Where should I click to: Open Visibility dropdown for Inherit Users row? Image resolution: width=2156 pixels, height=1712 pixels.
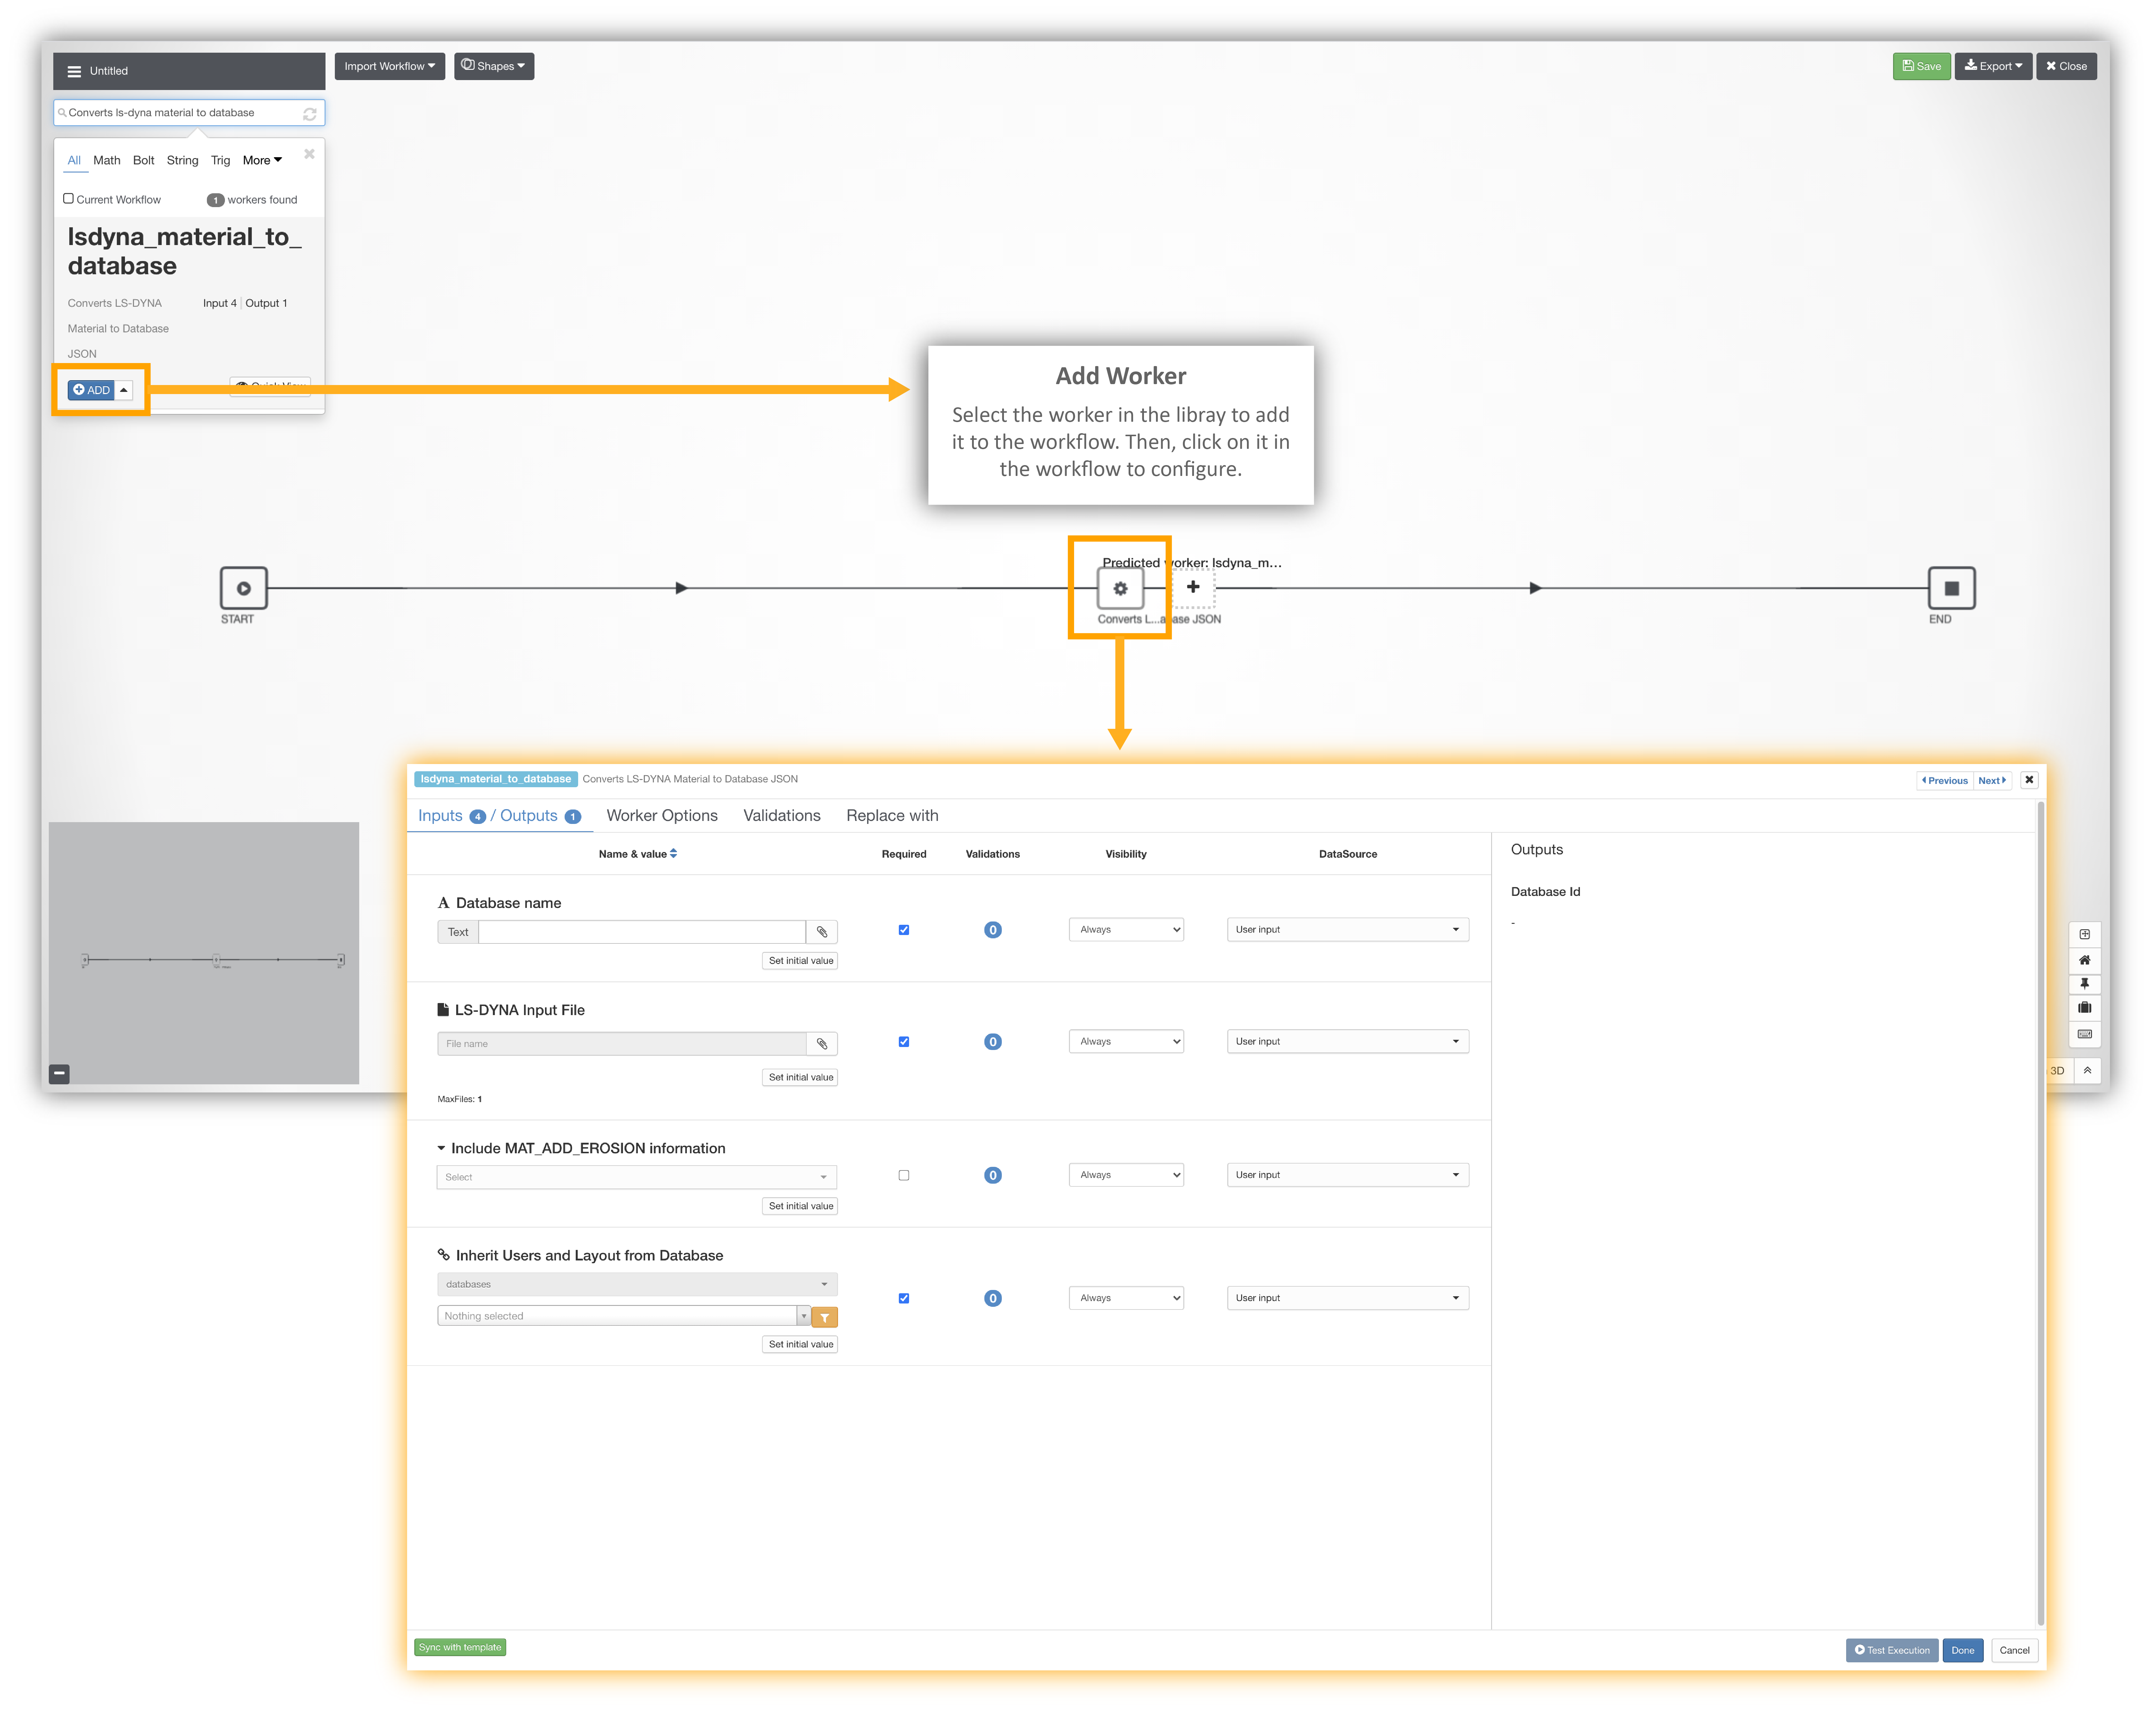point(1126,1298)
